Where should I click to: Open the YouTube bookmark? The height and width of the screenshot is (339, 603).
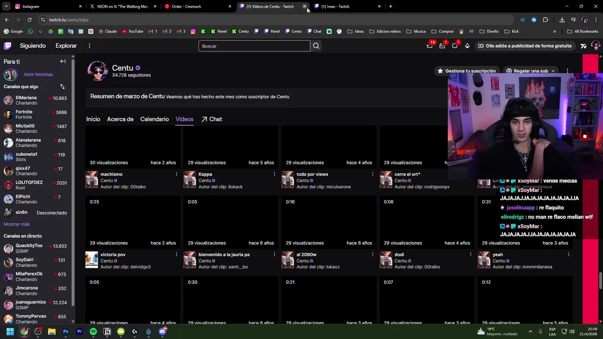coord(132,32)
